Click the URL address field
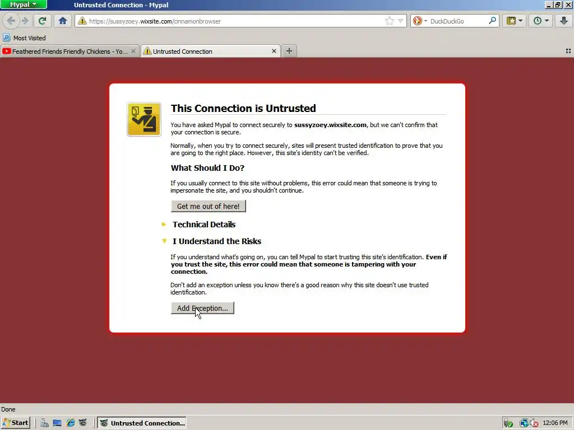This screenshot has height=430, width=574. coord(234,21)
